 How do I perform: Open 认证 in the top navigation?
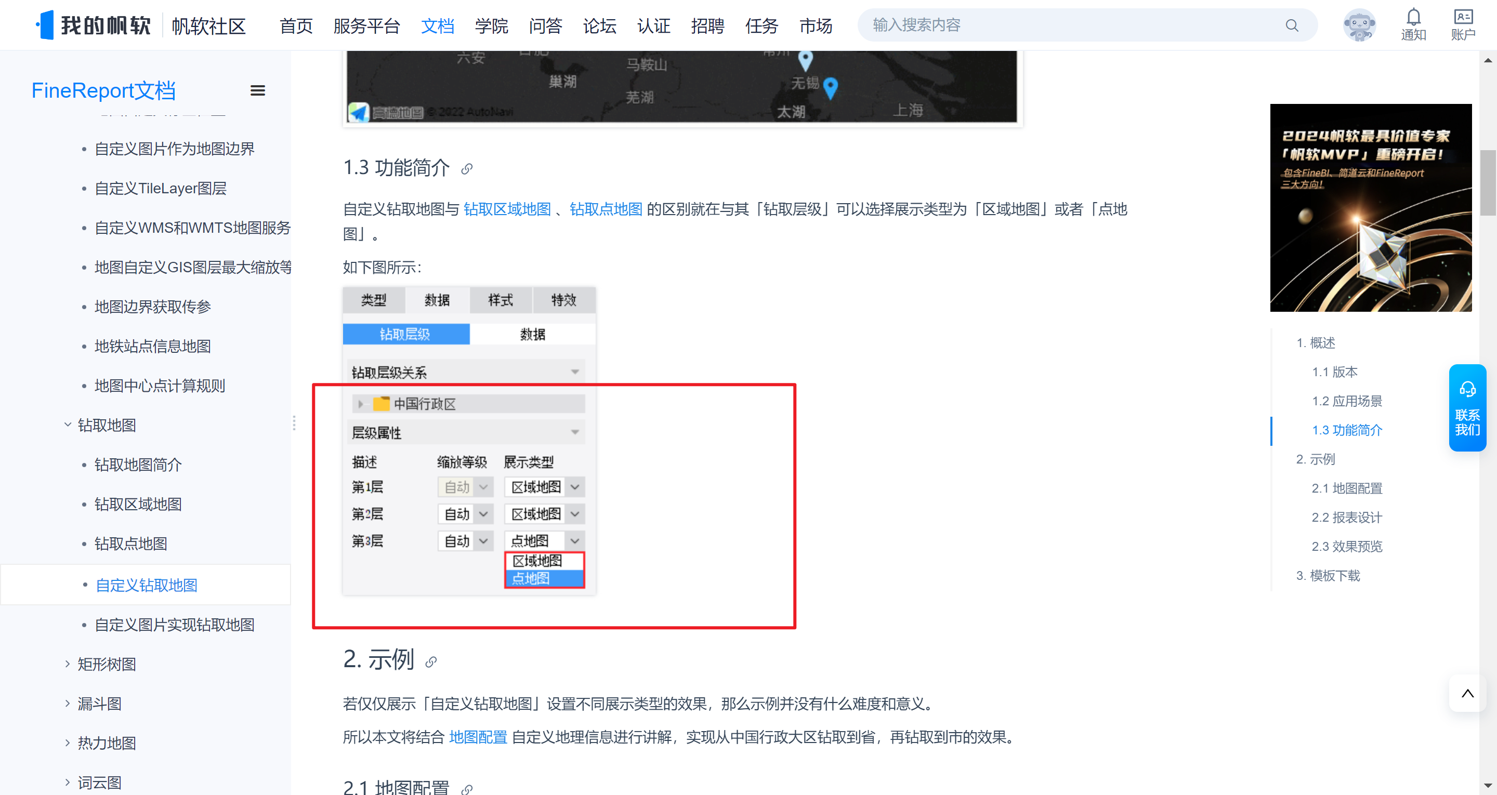[654, 25]
